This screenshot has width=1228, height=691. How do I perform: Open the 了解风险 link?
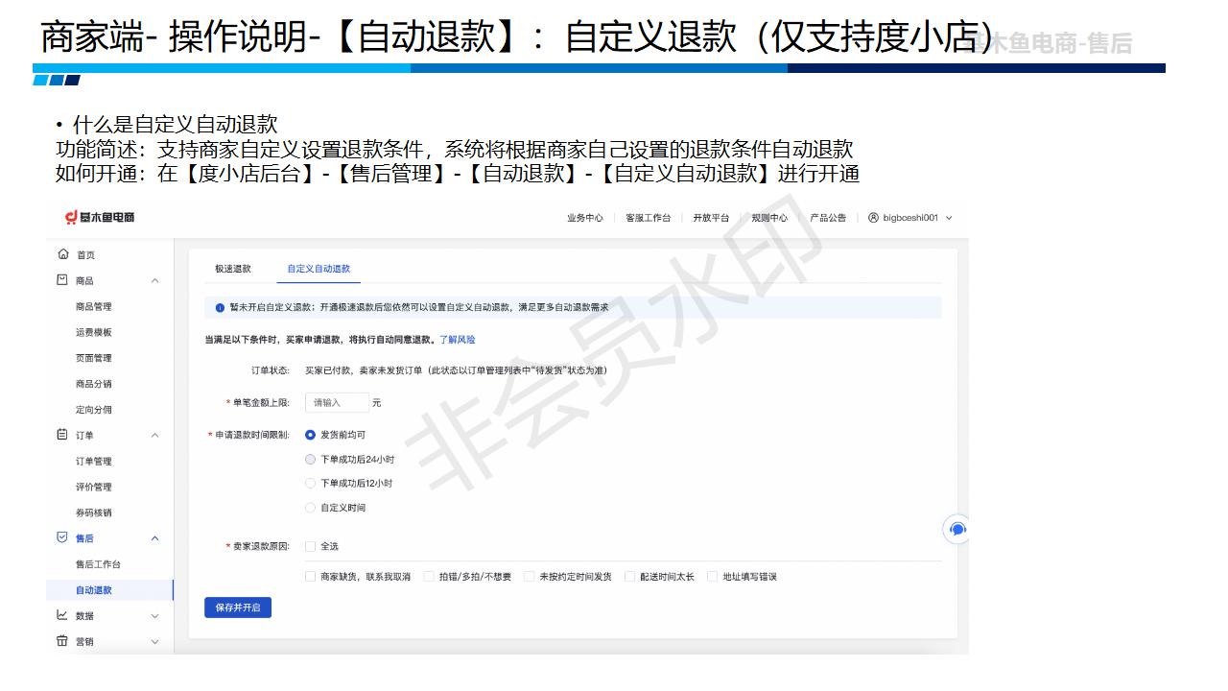[x=458, y=340]
